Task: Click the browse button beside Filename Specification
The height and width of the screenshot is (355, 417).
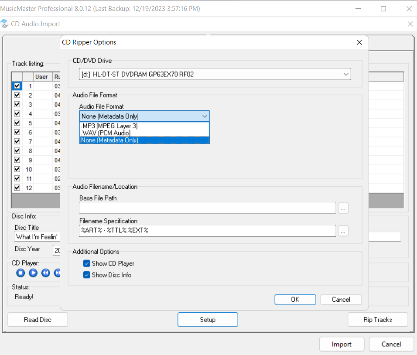Action: click(x=343, y=231)
